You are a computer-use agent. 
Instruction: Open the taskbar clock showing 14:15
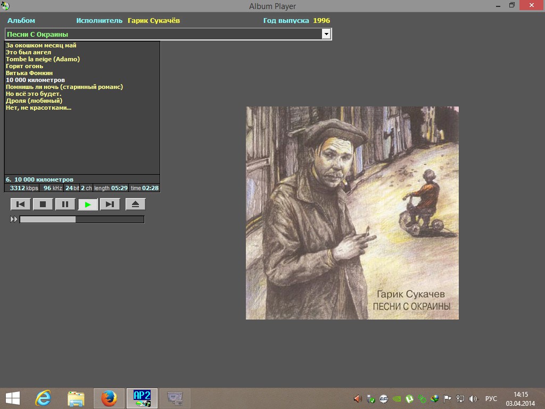click(x=521, y=398)
